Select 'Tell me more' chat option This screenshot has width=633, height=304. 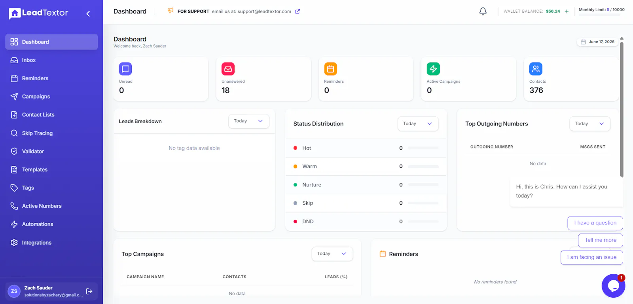601,240
